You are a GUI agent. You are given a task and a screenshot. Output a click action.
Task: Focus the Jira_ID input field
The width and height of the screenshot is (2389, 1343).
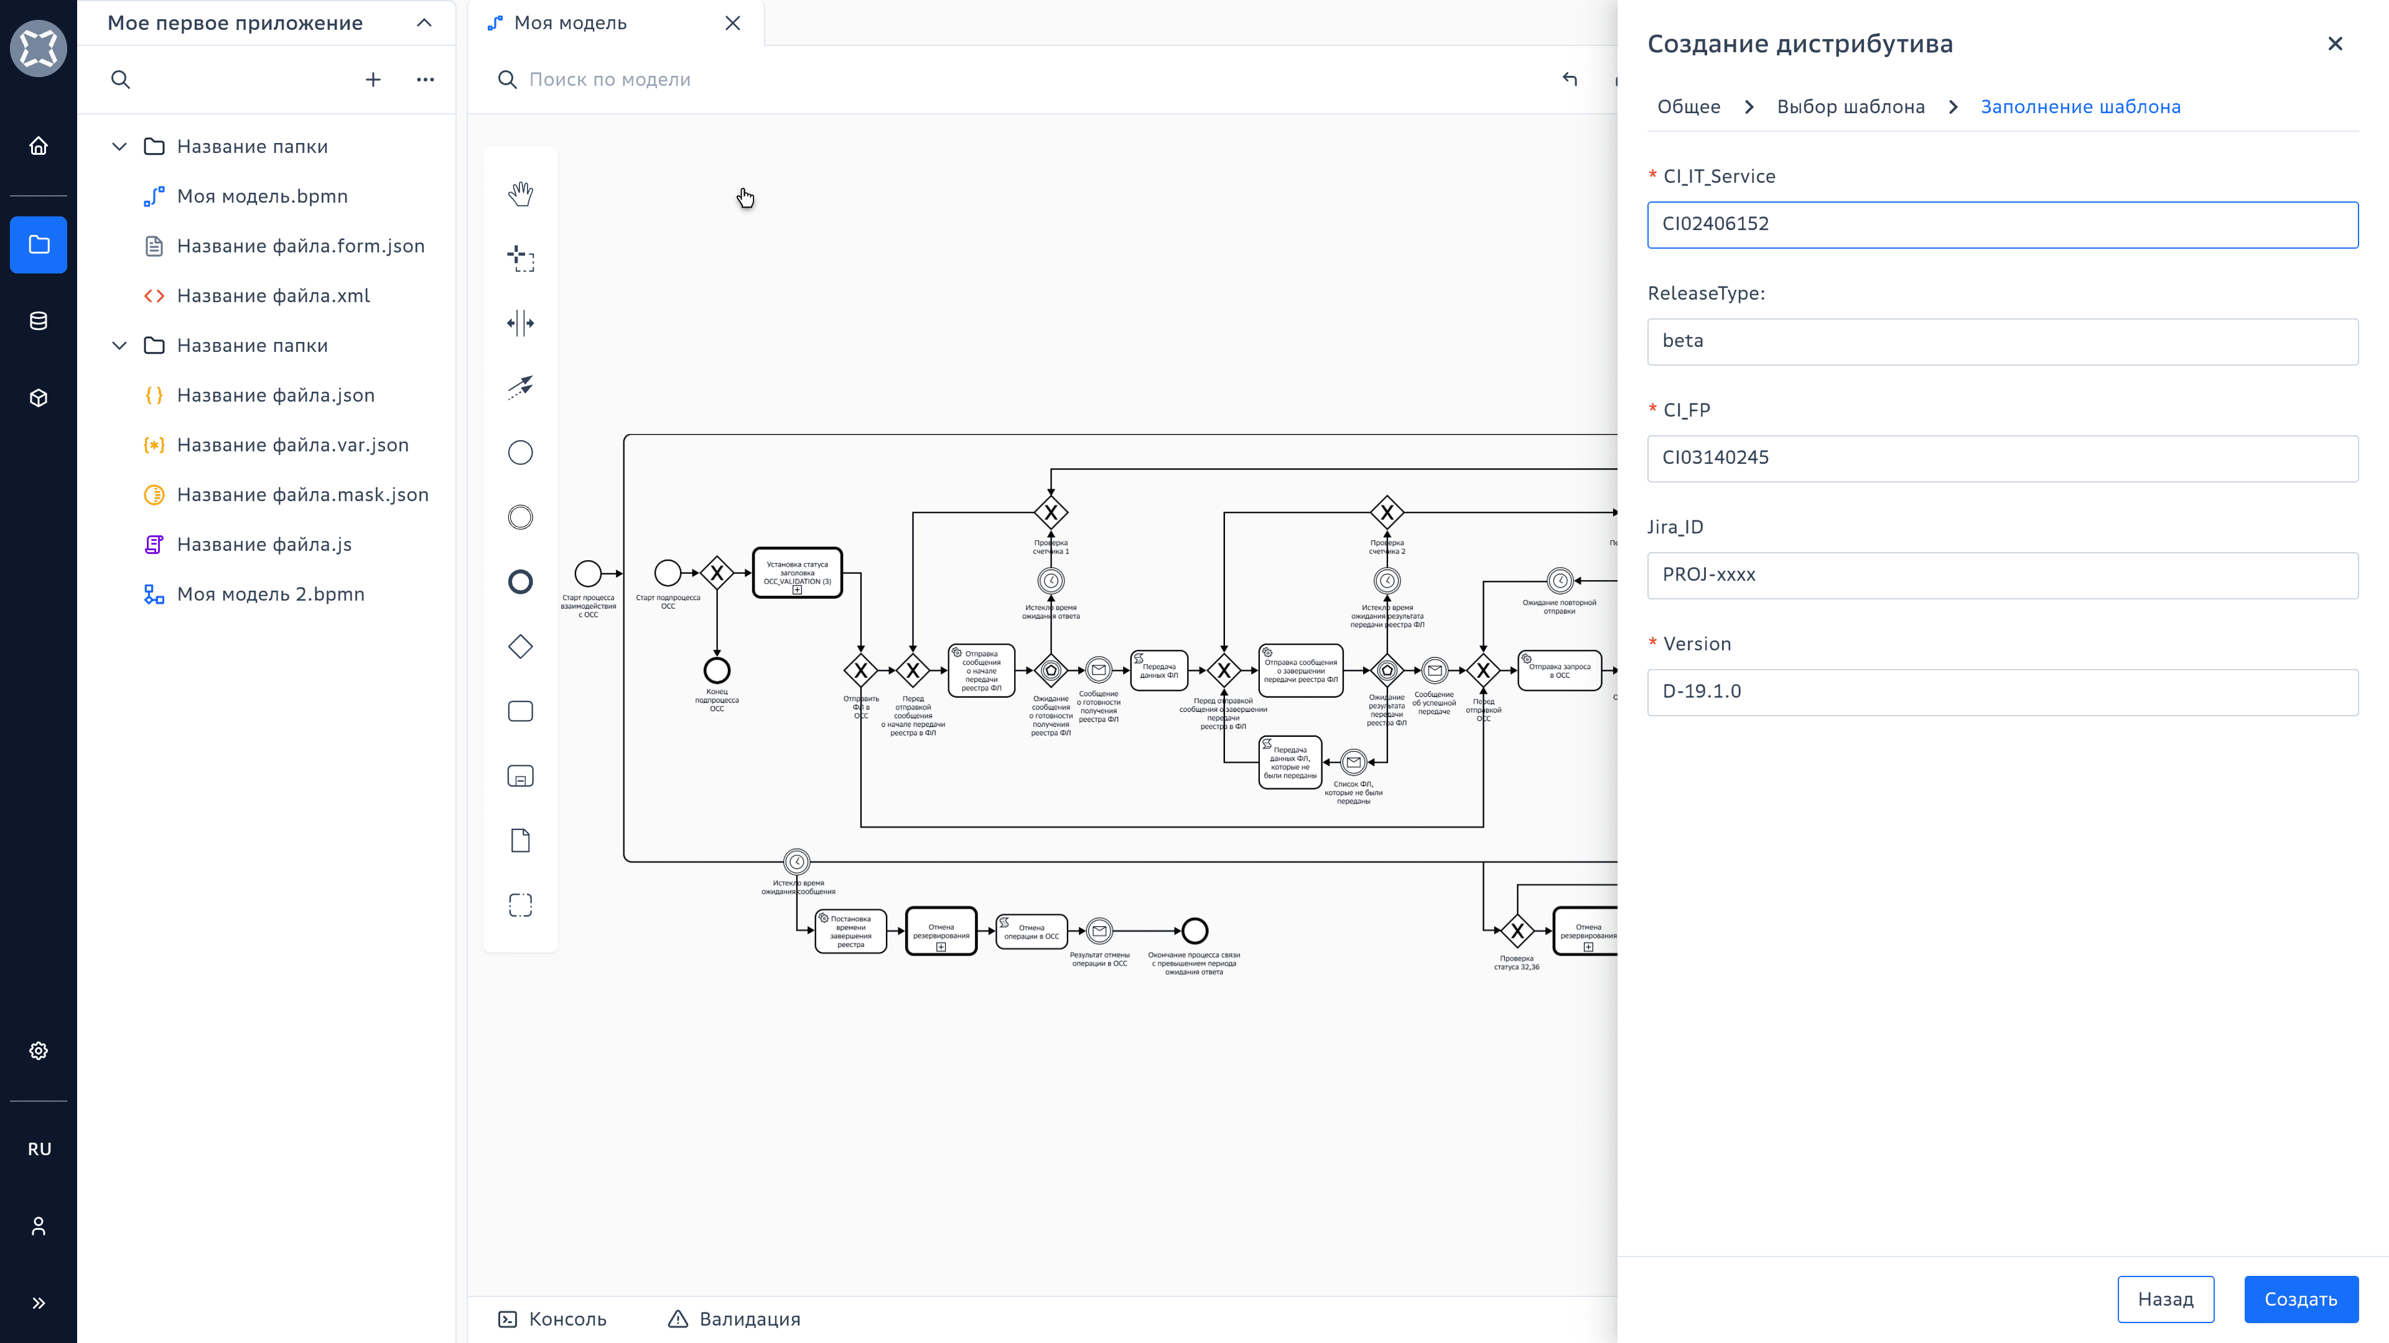point(2002,576)
